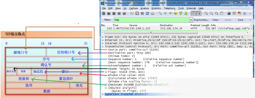Viewport: 255px width, 98px height.
Task: Open a capture file folder icon
Action: point(132,13)
